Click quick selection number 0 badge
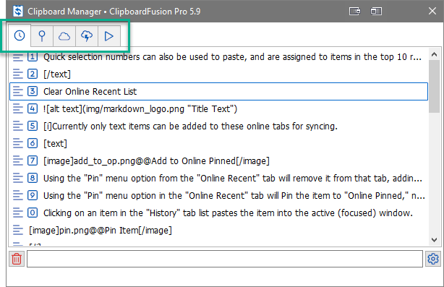 point(33,213)
